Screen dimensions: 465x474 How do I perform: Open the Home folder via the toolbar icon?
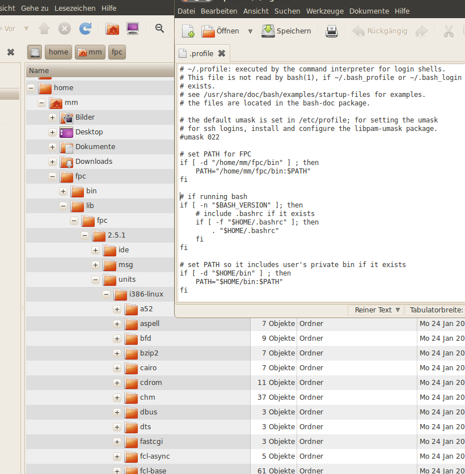112,29
